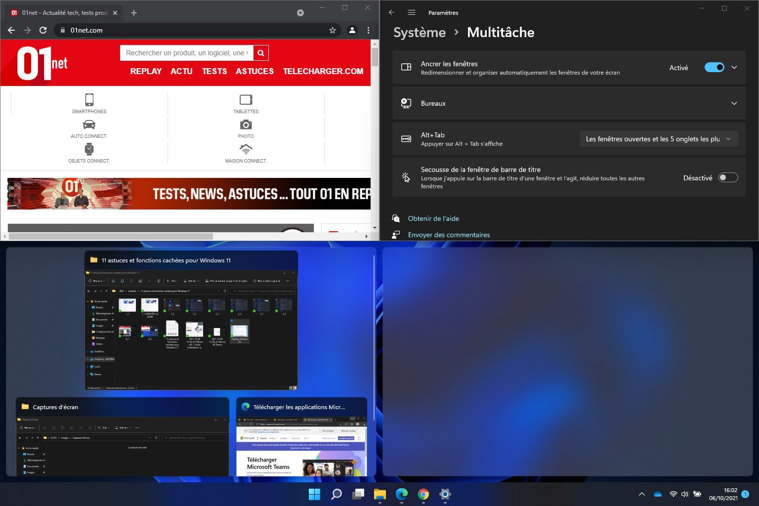Close the 01net Chrome tab

pos(115,13)
